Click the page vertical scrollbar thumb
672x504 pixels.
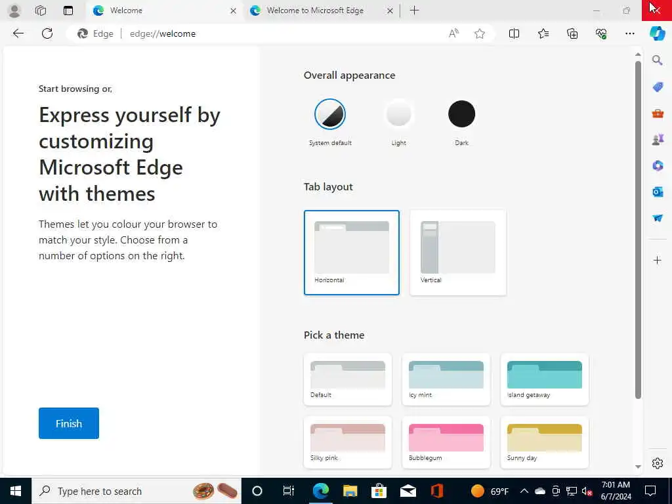(638, 230)
